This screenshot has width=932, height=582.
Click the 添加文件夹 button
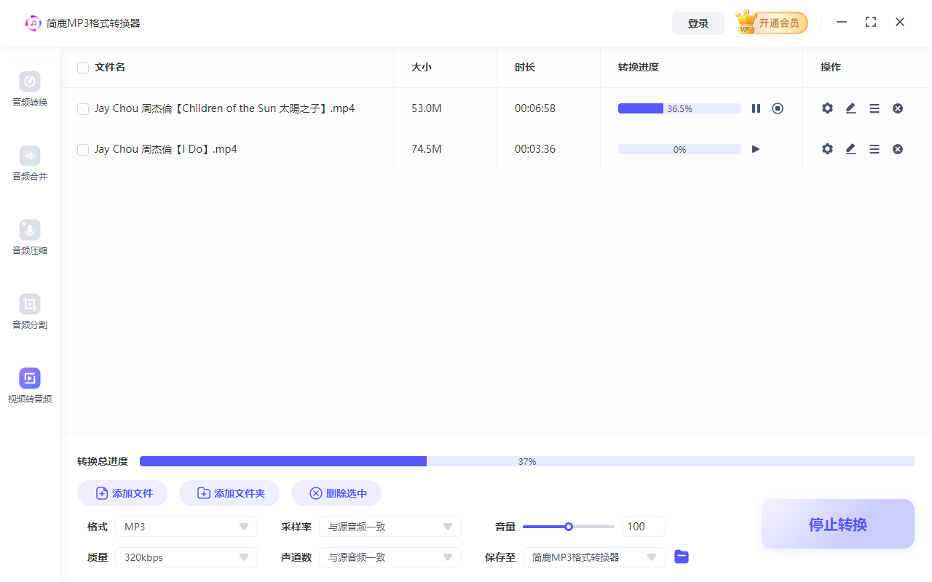coord(229,493)
